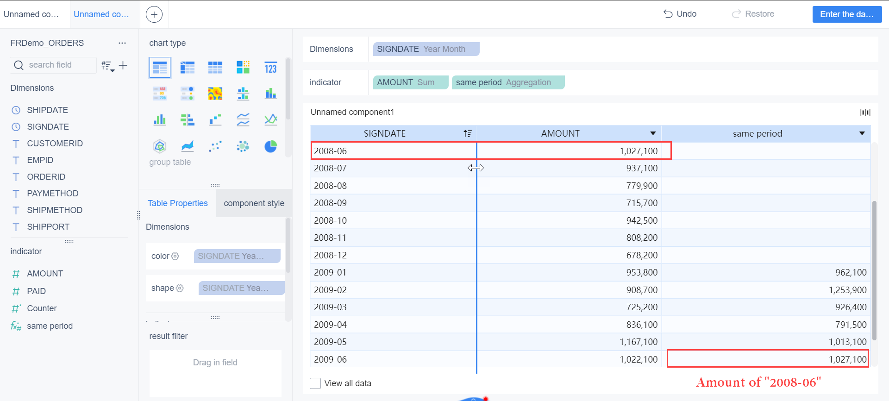The width and height of the screenshot is (889, 401).
Task: Toggle the View all data checkbox
Action: 315,383
